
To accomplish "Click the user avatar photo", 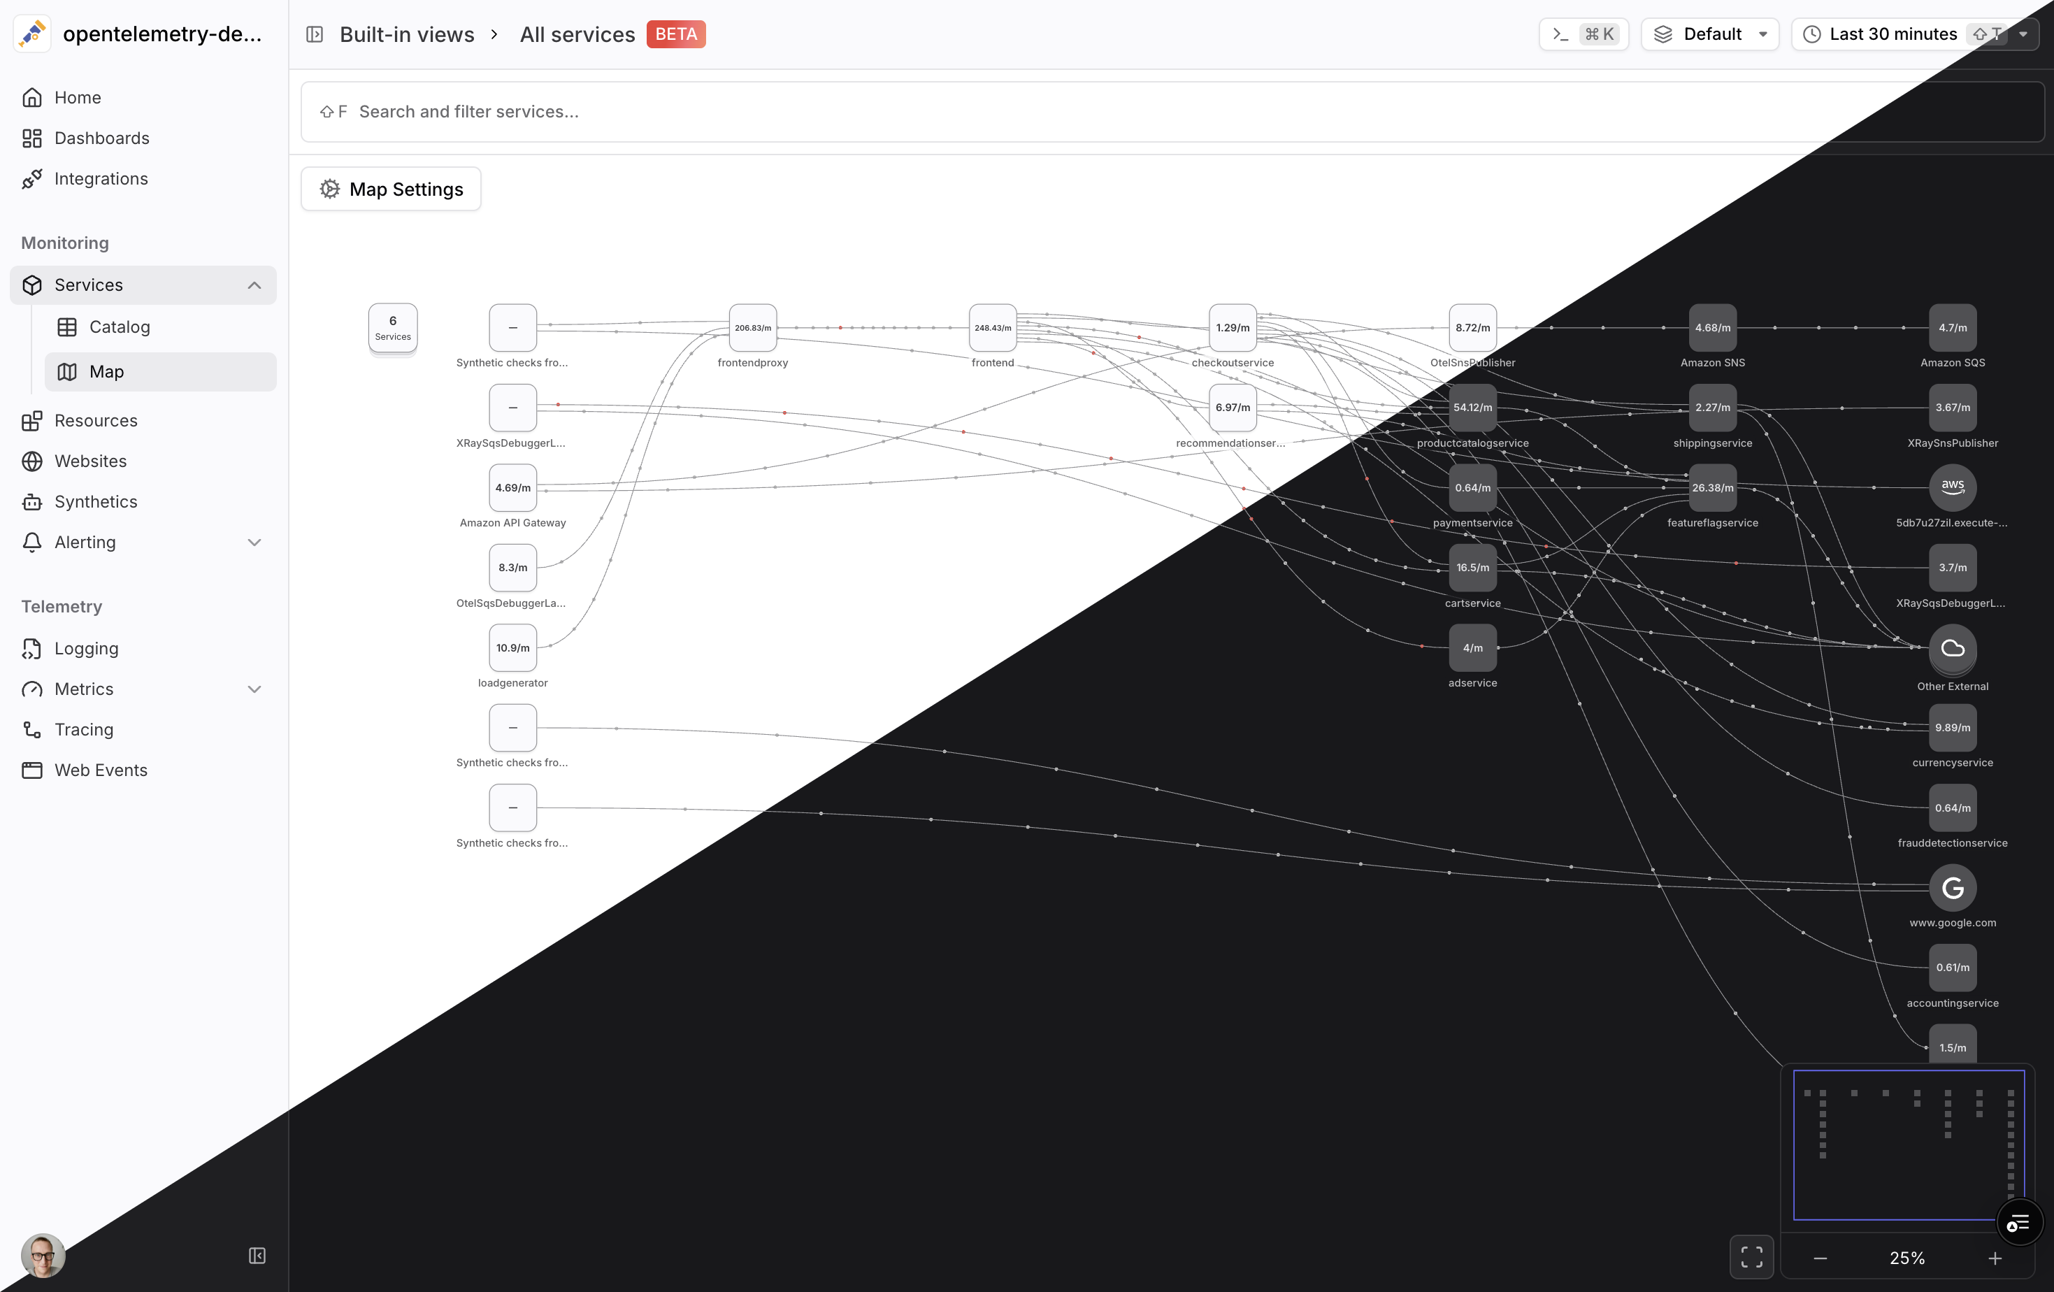I will pos(43,1256).
